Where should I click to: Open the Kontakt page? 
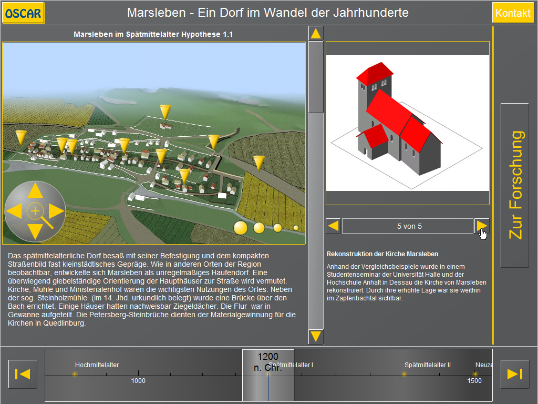(x=513, y=13)
